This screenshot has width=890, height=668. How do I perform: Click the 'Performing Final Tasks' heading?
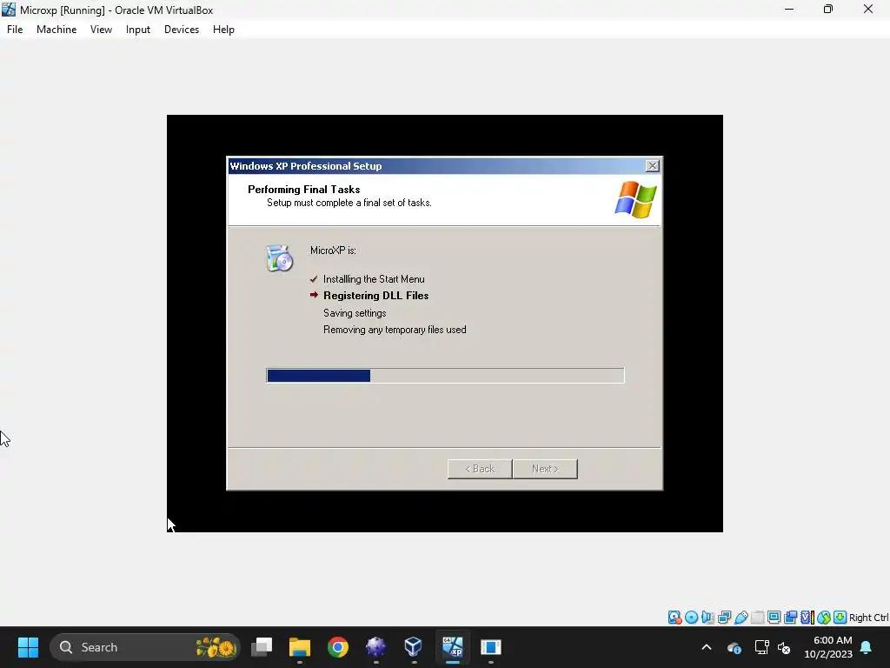(x=303, y=190)
